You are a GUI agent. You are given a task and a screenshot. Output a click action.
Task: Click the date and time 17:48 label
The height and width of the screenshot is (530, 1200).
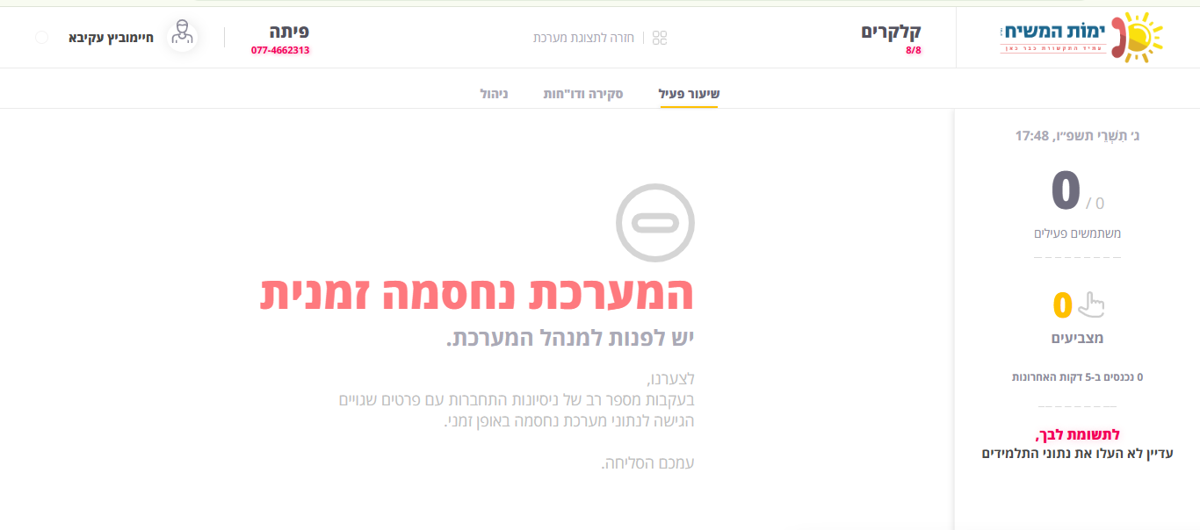tap(1077, 135)
